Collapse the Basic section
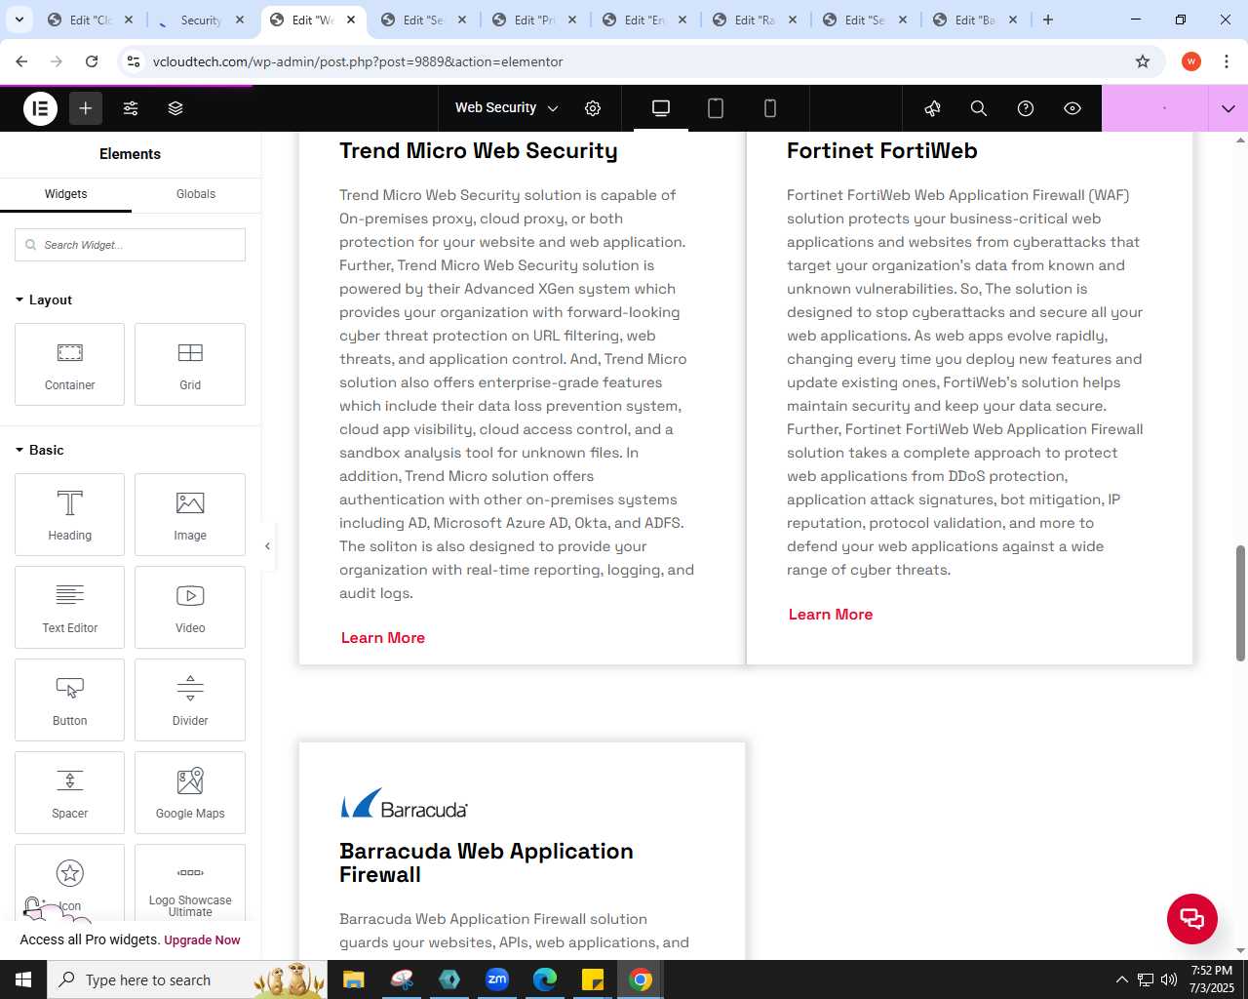Screen dimensions: 1248x999 tap(40, 451)
